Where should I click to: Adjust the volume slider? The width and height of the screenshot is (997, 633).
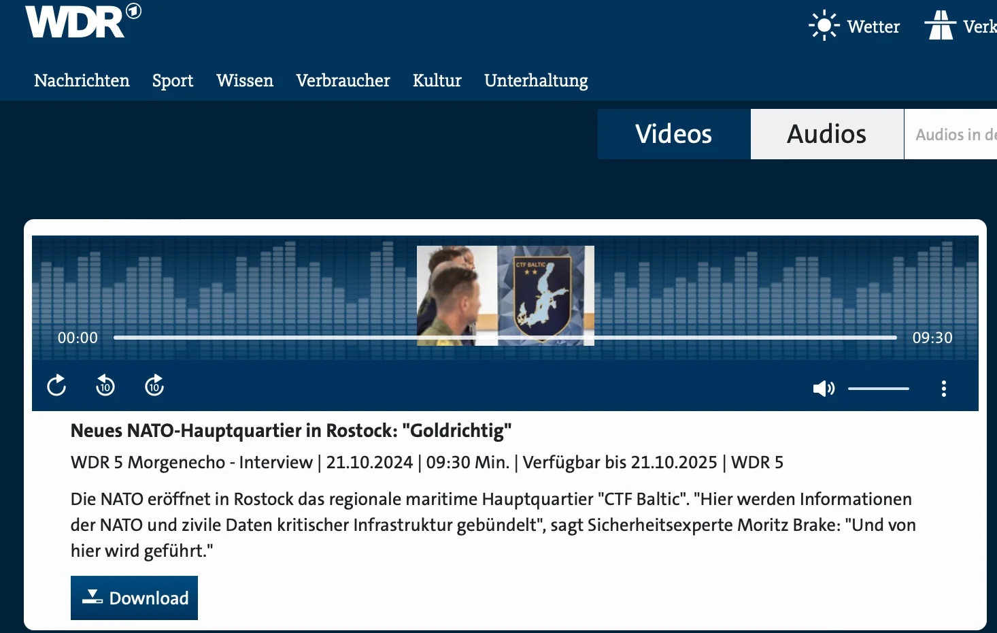pos(878,388)
